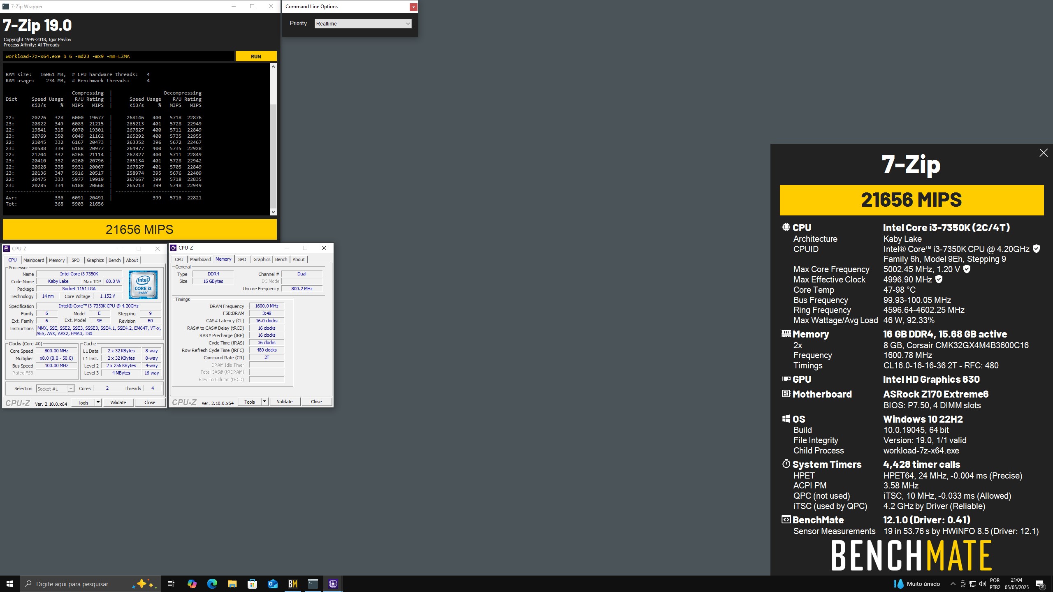The image size is (1053, 592).
Task: Click the benchmark output scrollbar thumb
Action: (273, 156)
